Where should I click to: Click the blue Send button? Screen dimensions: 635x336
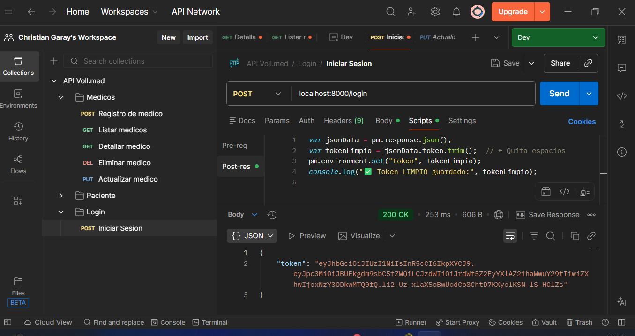pos(559,94)
